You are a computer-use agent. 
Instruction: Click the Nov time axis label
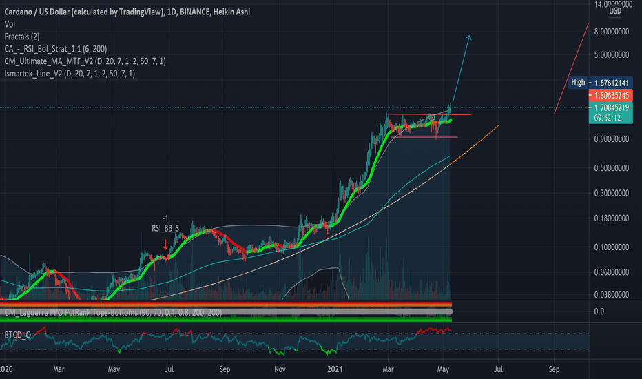click(x=280, y=369)
